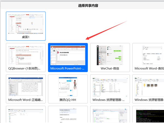164x123 pixels.
Task: Click the 腾讯QQ-HH caption text
Action: (68, 100)
